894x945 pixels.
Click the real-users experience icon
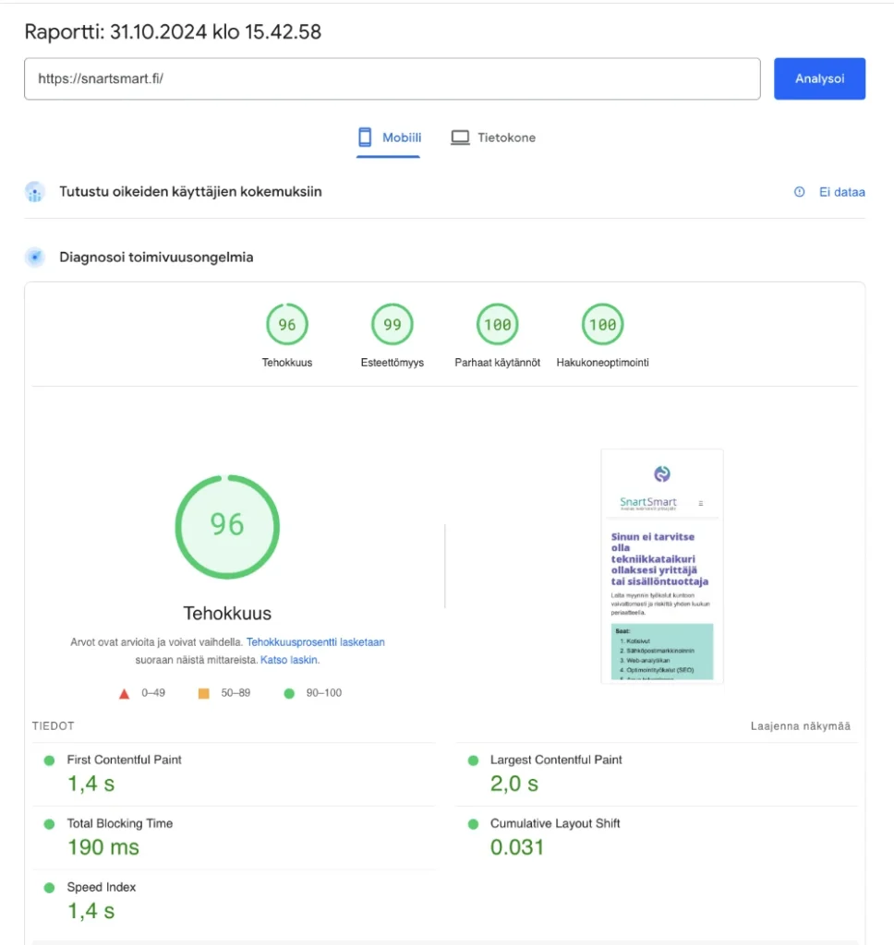pos(35,192)
